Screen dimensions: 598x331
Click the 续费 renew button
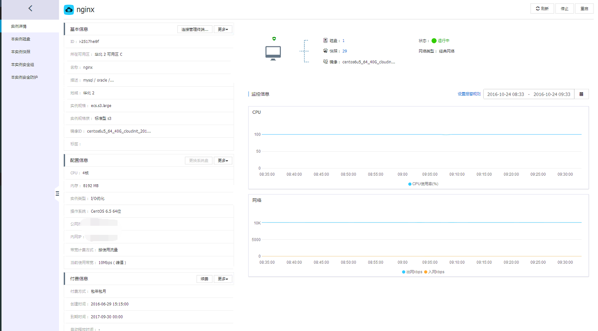[204, 279]
